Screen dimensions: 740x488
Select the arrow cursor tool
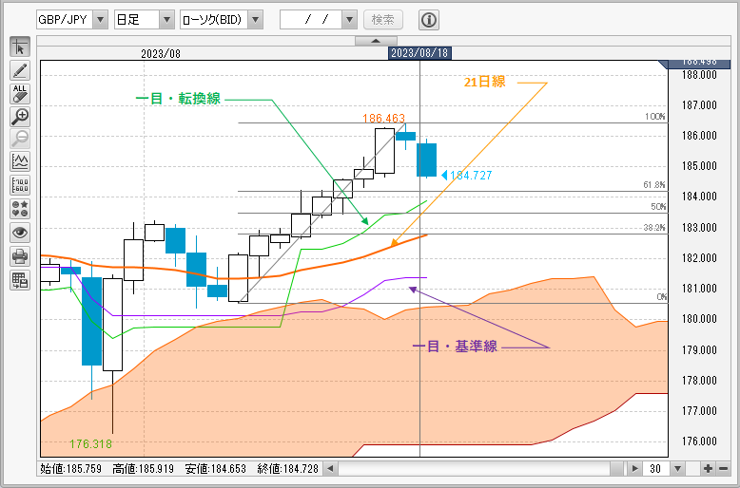20,47
